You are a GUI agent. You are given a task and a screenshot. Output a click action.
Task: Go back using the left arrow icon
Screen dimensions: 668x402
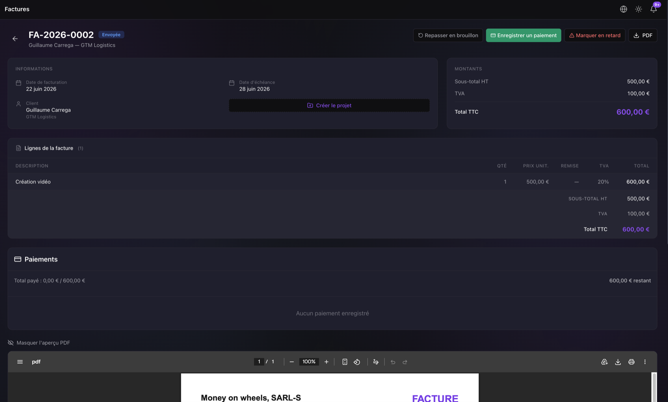15,39
